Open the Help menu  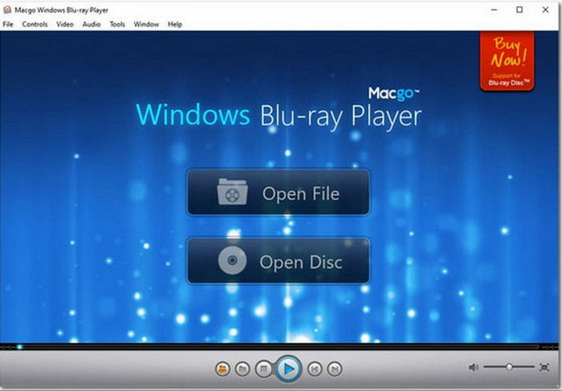pyautogui.click(x=175, y=24)
